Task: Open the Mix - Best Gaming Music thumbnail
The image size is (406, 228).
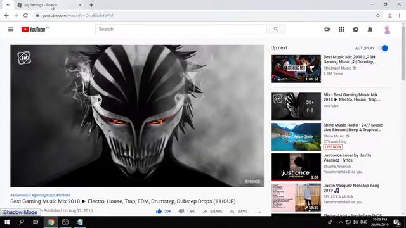Action: click(296, 106)
